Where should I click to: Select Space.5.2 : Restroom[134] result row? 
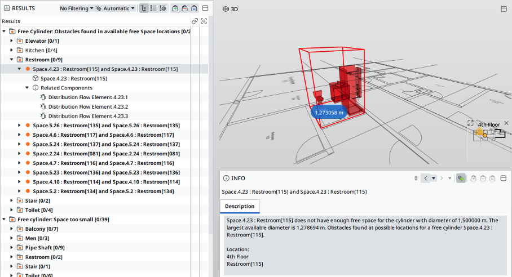tap(103, 191)
